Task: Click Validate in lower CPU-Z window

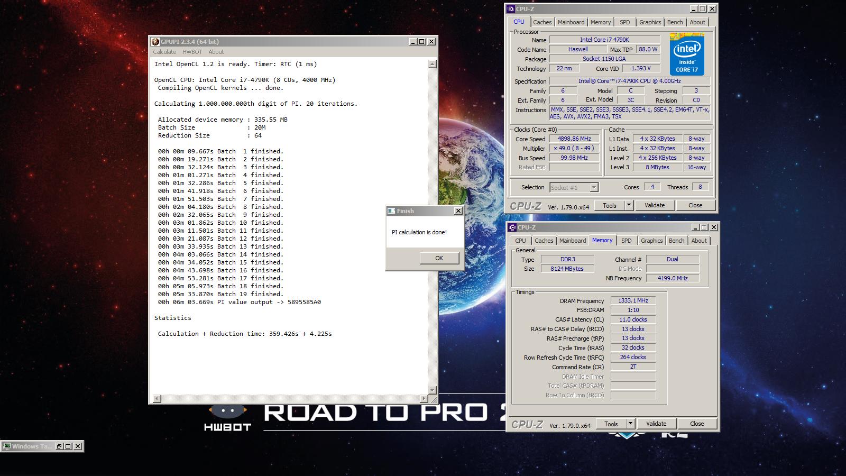Action: [x=656, y=424]
